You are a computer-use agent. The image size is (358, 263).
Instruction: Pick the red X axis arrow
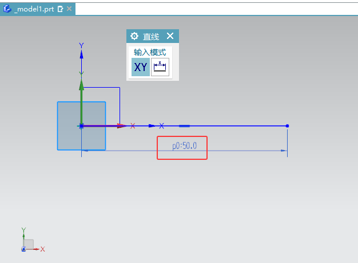click(121, 126)
